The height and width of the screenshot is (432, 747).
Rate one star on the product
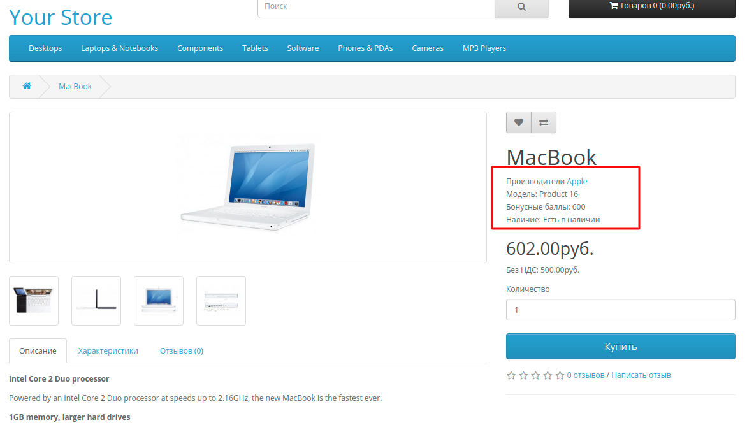pos(511,375)
